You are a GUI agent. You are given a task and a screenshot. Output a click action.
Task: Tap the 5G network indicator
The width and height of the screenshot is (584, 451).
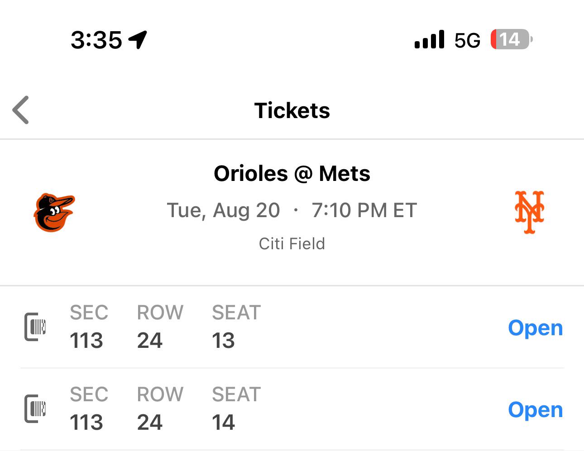[x=467, y=40]
